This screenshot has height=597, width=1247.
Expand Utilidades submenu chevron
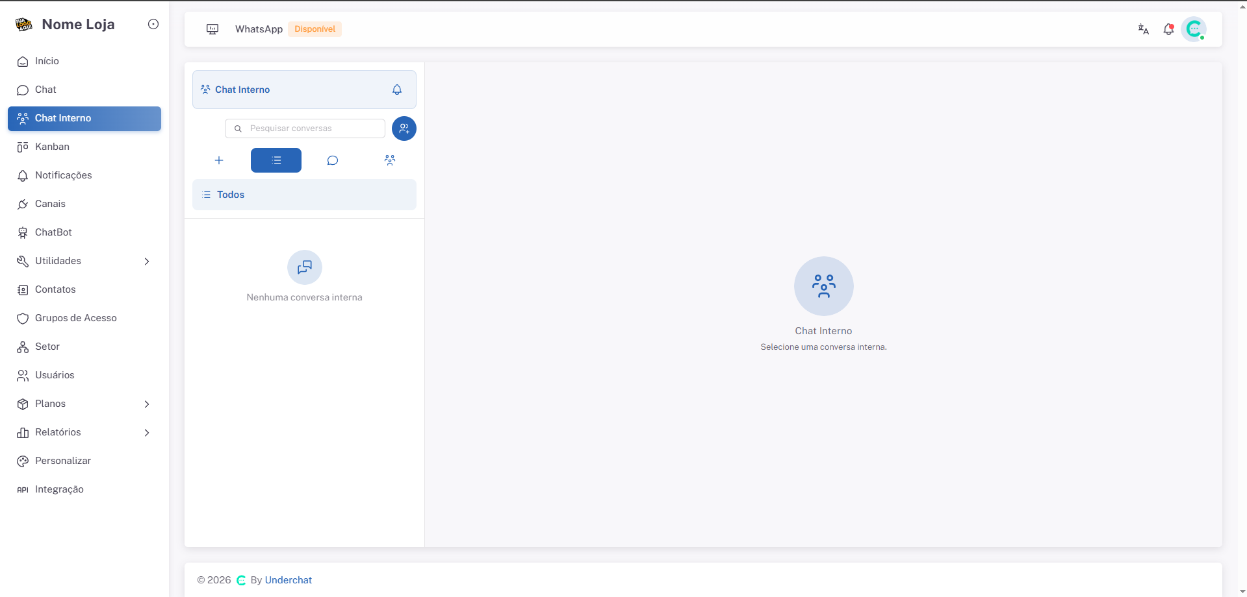coord(147,262)
